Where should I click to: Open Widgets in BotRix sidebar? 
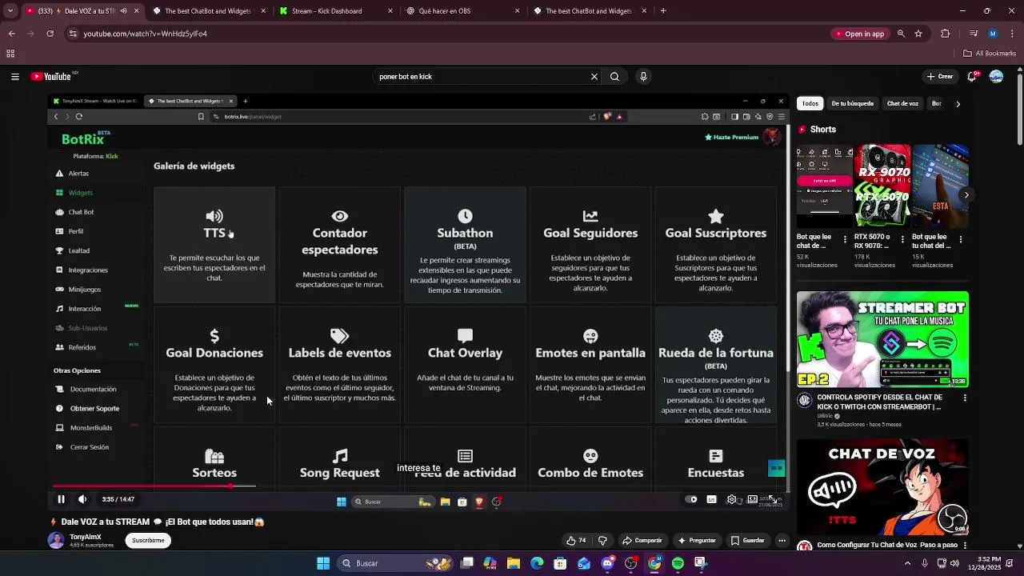click(80, 193)
